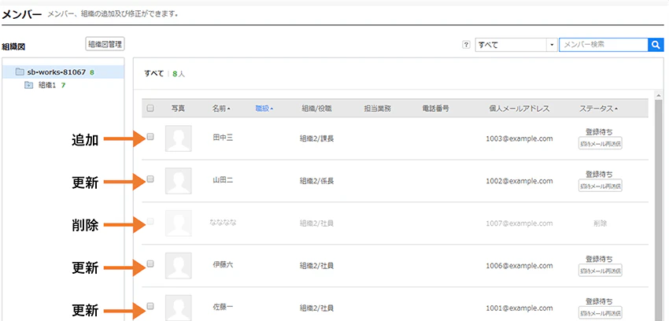Tick the checkbox for 伊藤六
Screen dimensions: 669x321
click(150, 264)
